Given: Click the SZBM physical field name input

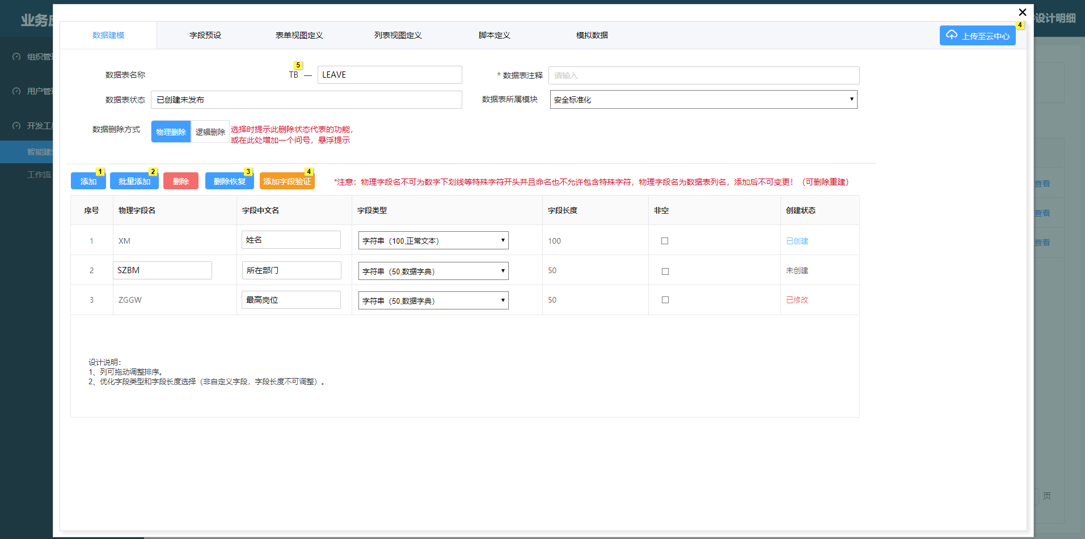Looking at the screenshot, I should (162, 270).
